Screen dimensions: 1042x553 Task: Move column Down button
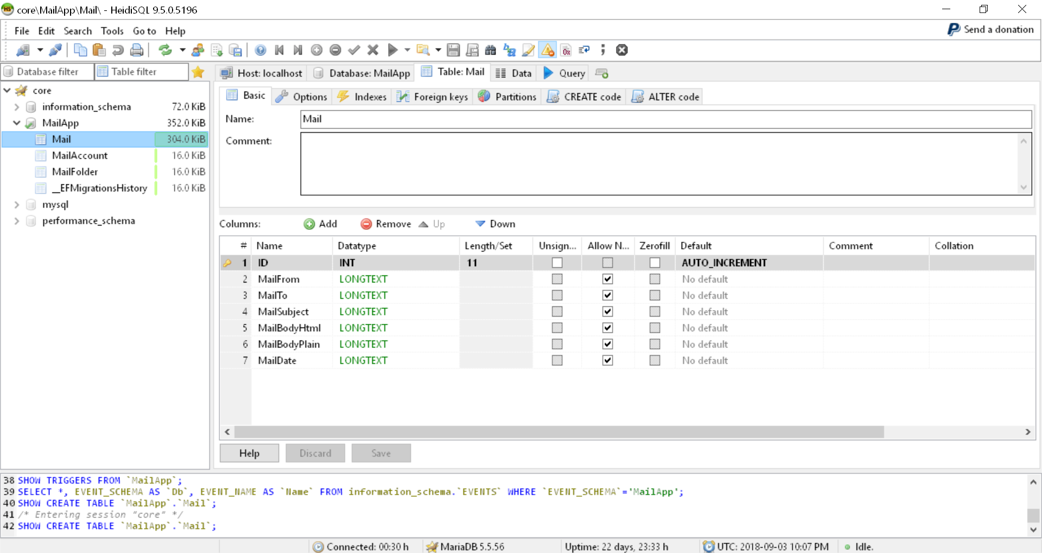[x=495, y=224]
